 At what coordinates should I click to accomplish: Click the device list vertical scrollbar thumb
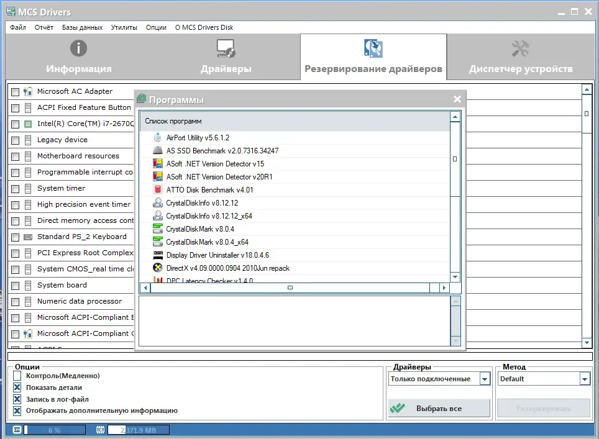tap(587, 114)
